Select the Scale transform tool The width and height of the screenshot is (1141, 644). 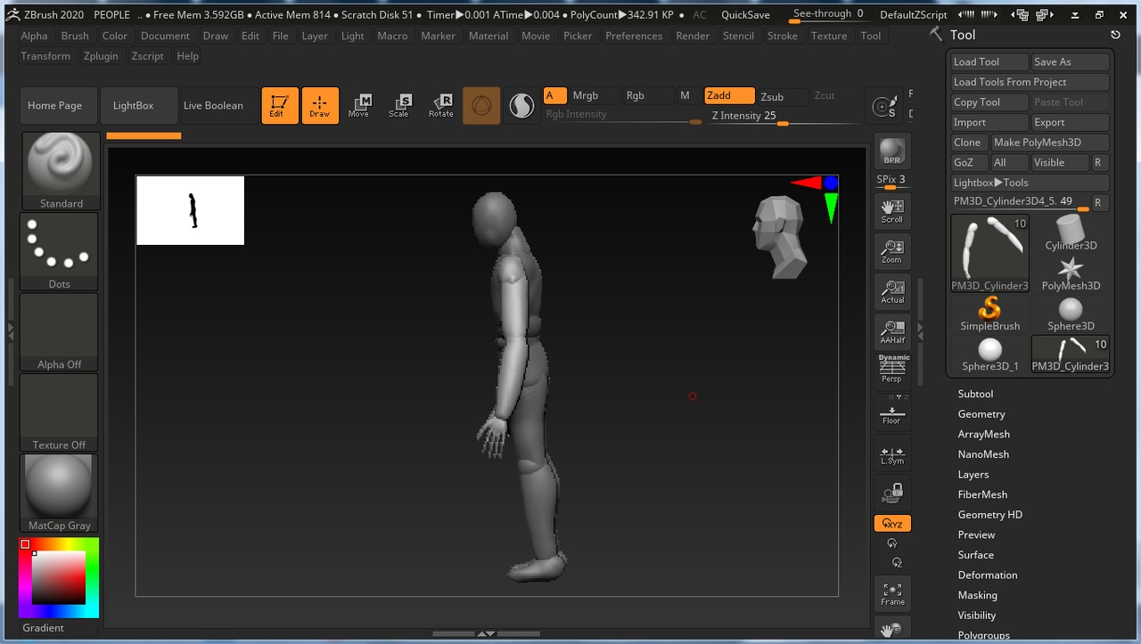[398, 105]
